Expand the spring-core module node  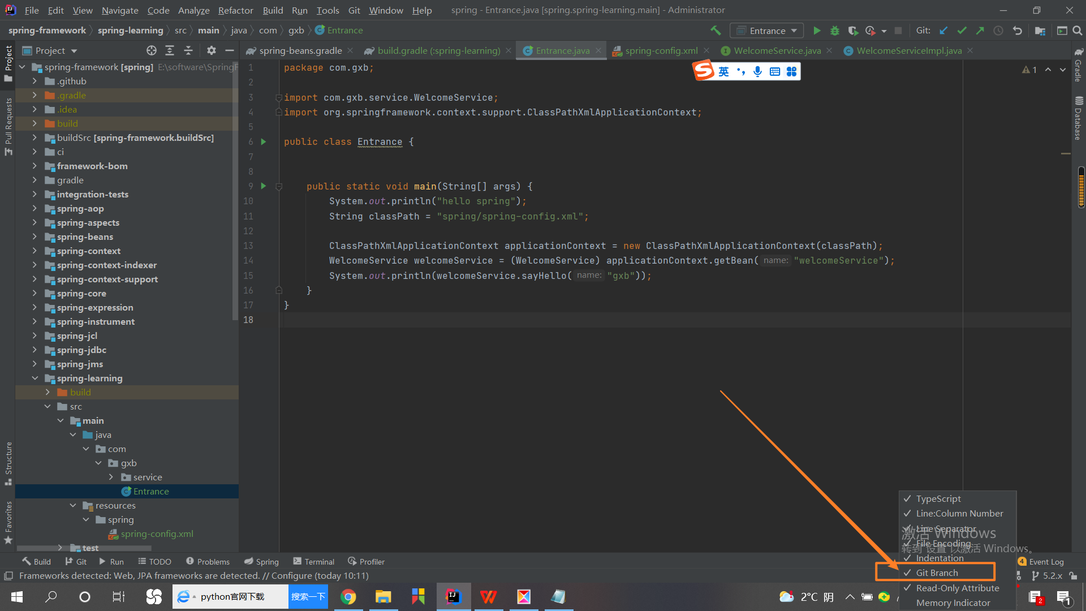coord(35,293)
